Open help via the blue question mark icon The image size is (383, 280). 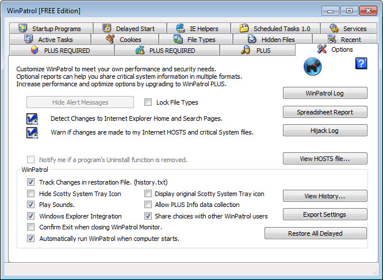click(361, 63)
